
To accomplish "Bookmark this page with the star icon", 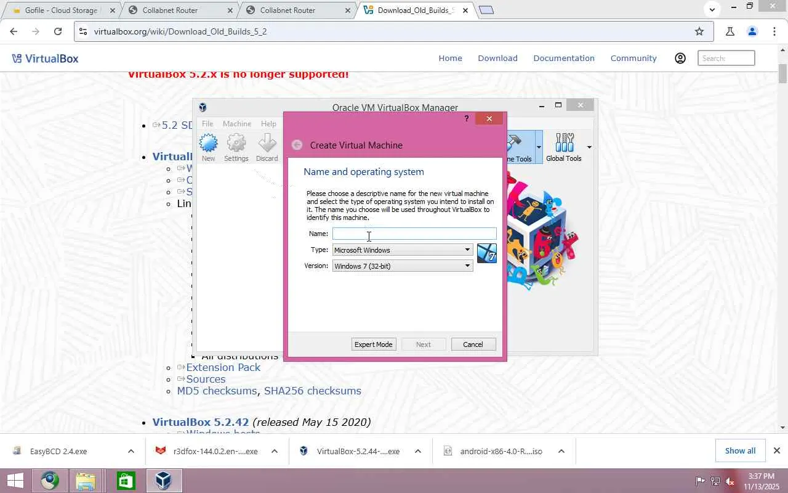I will [699, 31].
